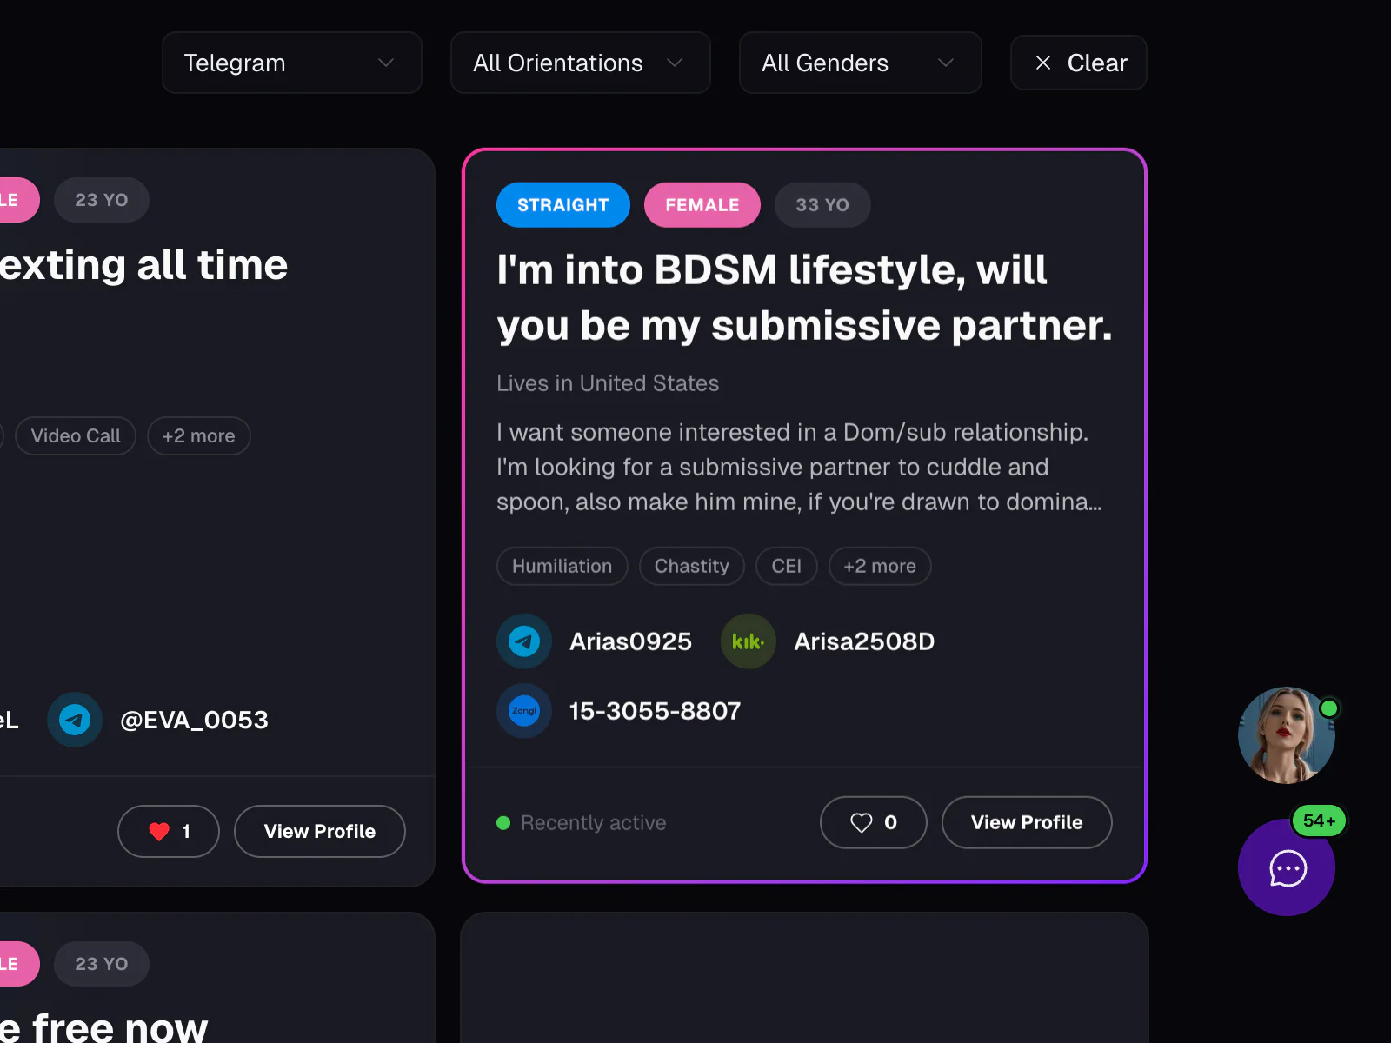The image size is (1391, 1043).
Task: Select the Kik icon beside Arisa2508D
Action: coord(748,641)
